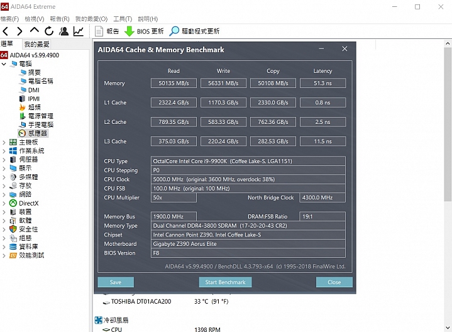Click the main window vertical scrollbar thumb

pos(448,124)
